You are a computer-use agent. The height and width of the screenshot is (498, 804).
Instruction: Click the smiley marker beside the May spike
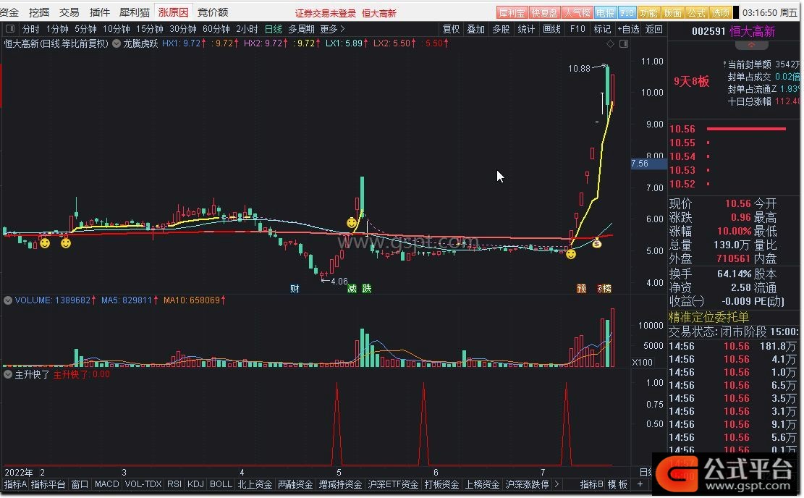tap(351, 223)
